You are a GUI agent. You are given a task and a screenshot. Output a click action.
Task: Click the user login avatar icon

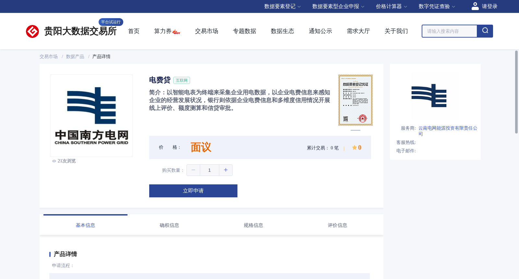(x=475, y=6)
